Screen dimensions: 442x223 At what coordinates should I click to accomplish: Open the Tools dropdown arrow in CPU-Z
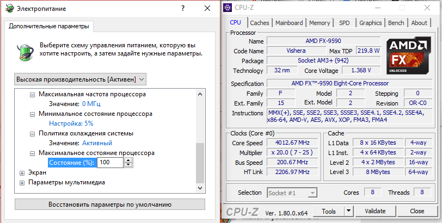[x=349, y=211]
